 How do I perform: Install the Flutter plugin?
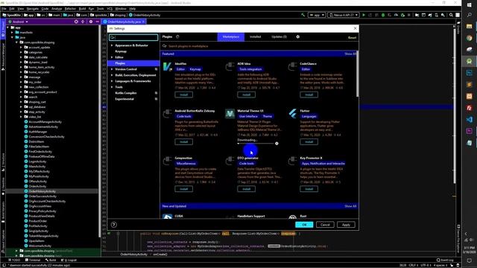(309, 142)
